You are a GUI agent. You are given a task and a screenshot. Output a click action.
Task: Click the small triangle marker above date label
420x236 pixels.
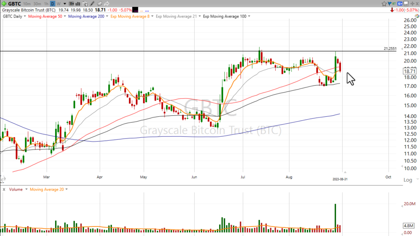pyautogui.click(x=345, y=172)
